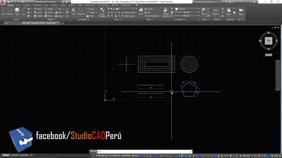Screen dimensions: 282x158
Task: Expand the Modify panel flyout
Action: tap(51, 19)
